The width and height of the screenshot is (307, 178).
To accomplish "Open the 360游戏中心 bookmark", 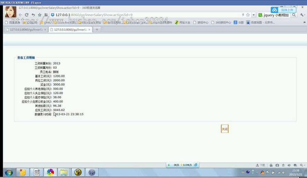I will 221,22.
